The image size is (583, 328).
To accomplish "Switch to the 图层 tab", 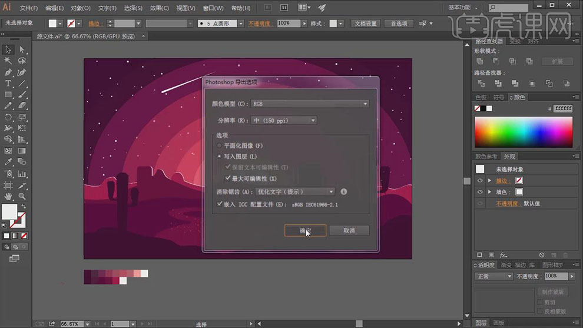I will [481, 323].
